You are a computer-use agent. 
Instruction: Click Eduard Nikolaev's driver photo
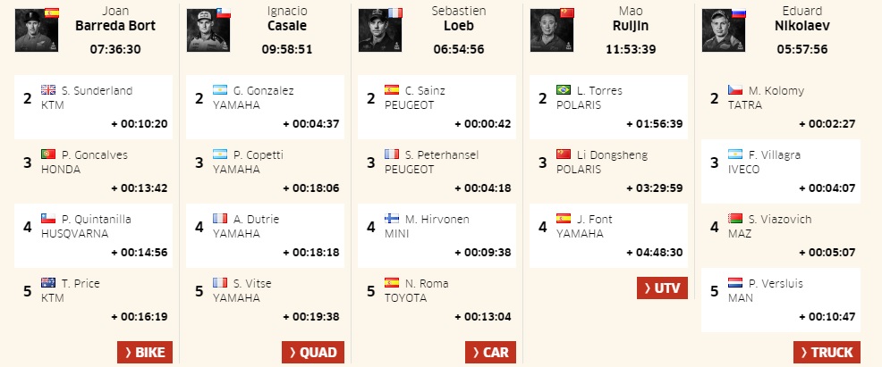pos(723,30)
